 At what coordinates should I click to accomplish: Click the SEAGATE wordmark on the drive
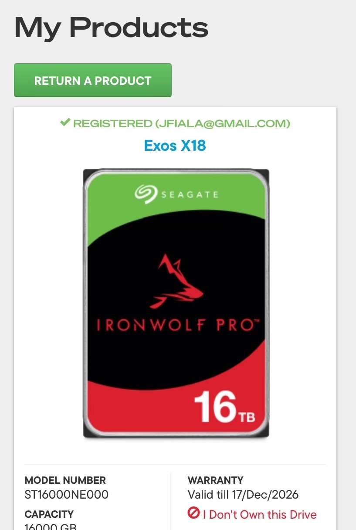tap(190, 194)
